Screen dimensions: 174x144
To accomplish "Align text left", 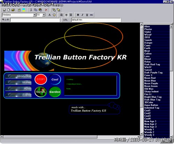I will point(62,15).
